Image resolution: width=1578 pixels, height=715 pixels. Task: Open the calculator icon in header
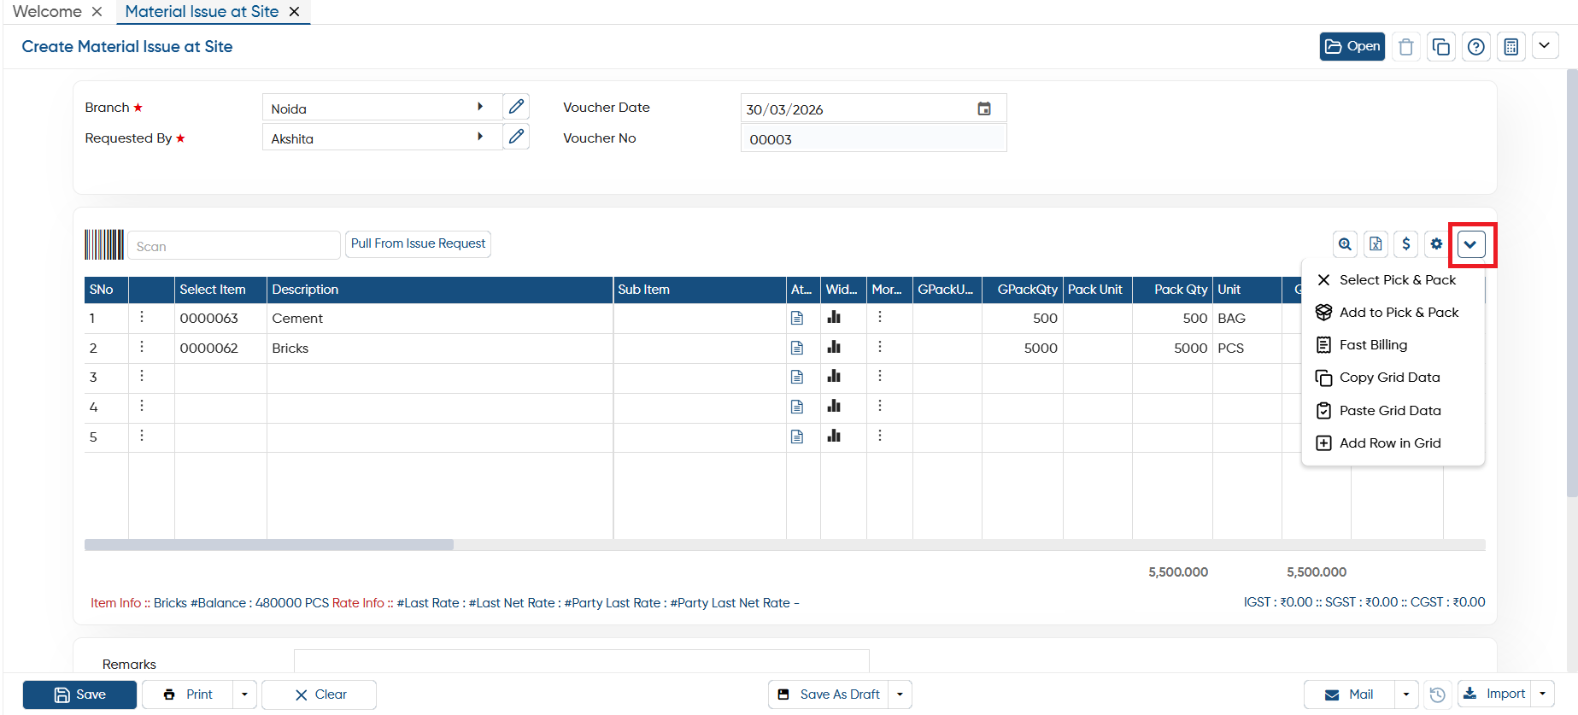coord(1511,47)
